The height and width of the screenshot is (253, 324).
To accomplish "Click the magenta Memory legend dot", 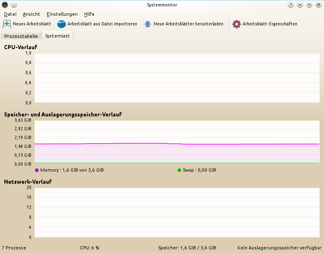I will pyautogui.click(x=37, y=170).
